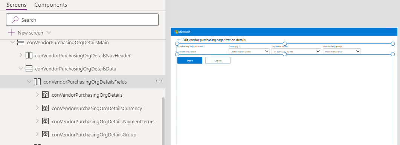Select conVendorPurchasingOrgDetailsGroup in the tree
This screenshot has height=145, width=400.
94,135
